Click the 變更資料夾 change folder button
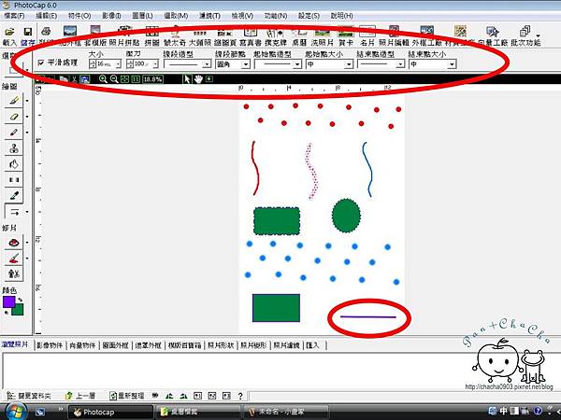The image size is (561, 420). coord(29,396)
